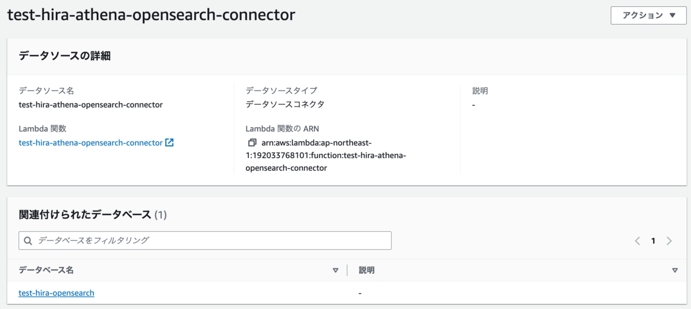Open the アクション dropdown menu

[649, 16]
